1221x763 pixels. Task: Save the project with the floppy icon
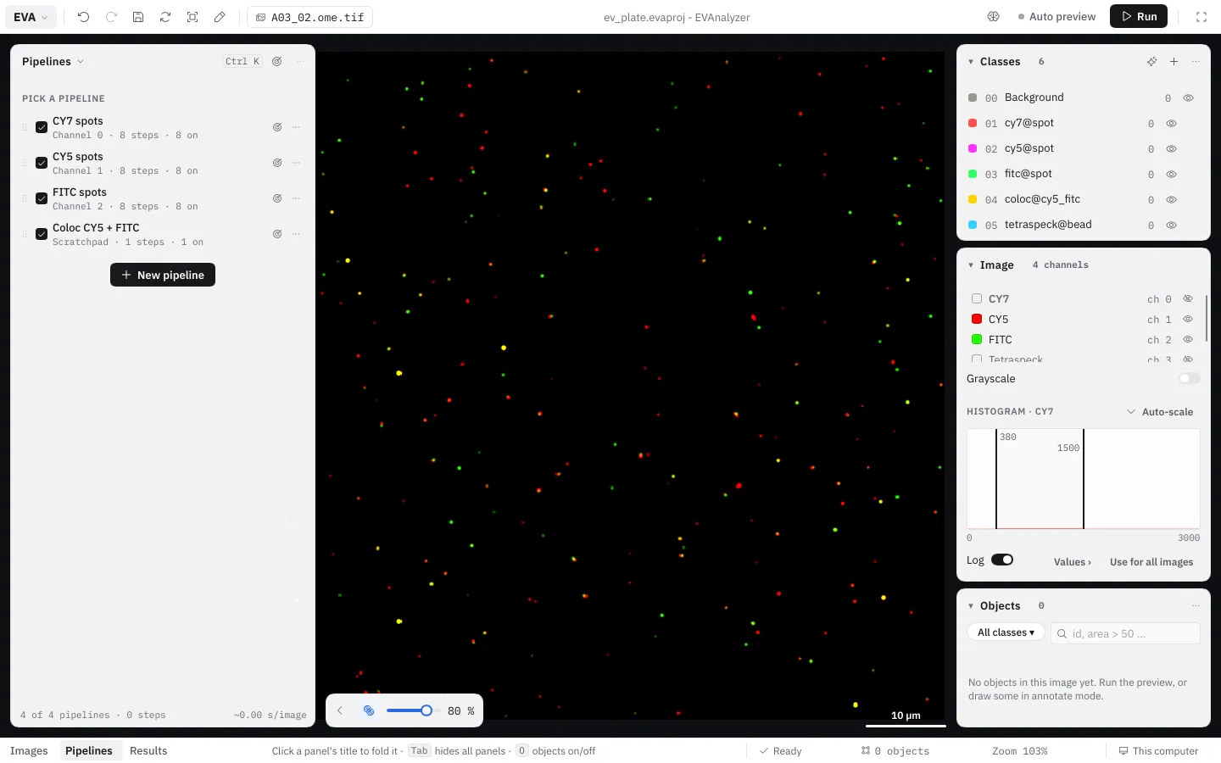pyautogui.click(x=138, y=17)
